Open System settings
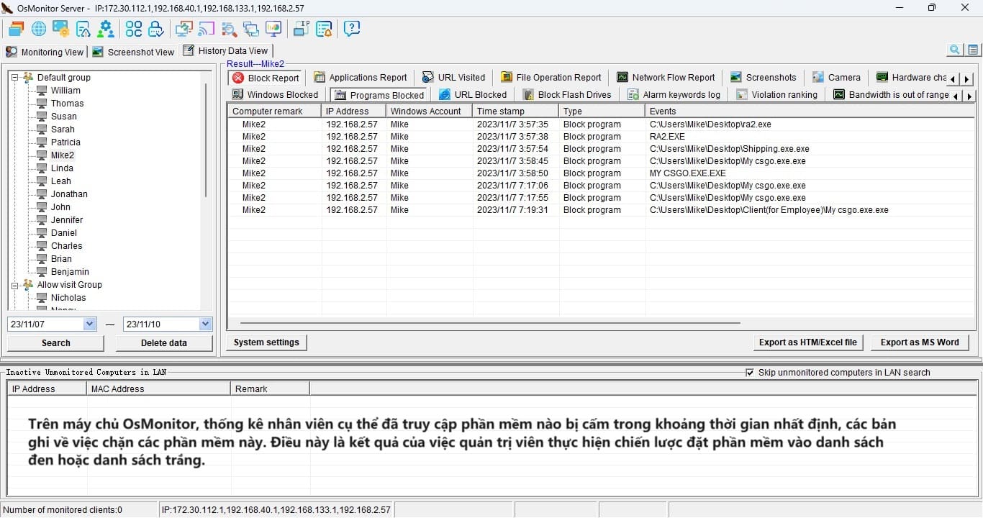The width and height of the screenshot is (983, 518). [x=266, y=342]
